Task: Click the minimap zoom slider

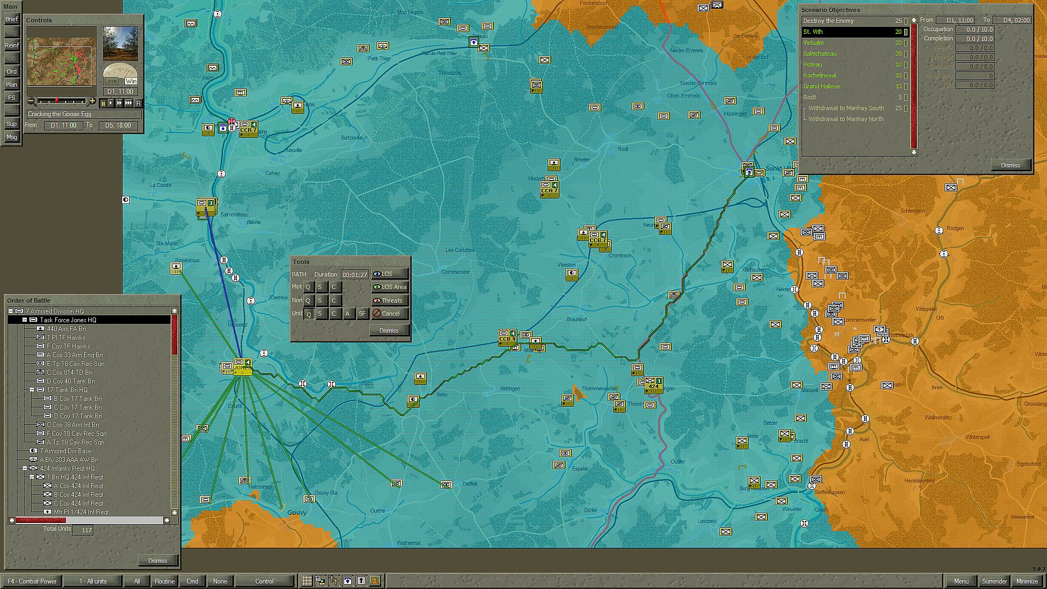Action: pos(61,101)
